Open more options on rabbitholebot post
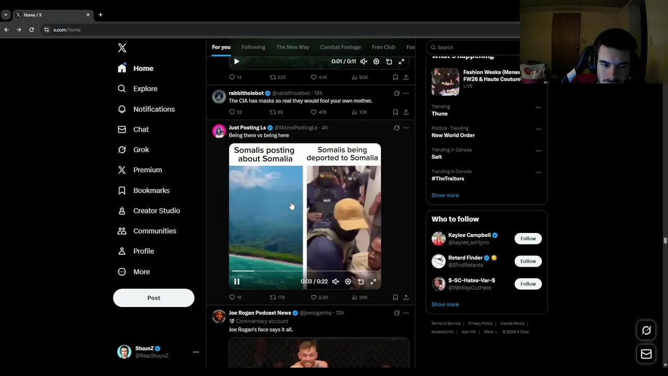 [x=406, y=93]
